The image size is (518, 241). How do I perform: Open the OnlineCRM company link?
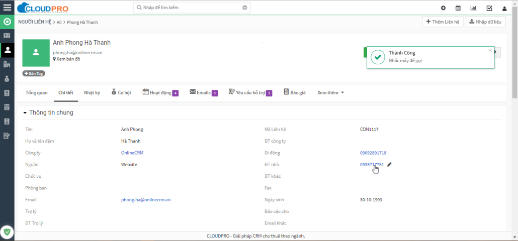pos(133,153)
